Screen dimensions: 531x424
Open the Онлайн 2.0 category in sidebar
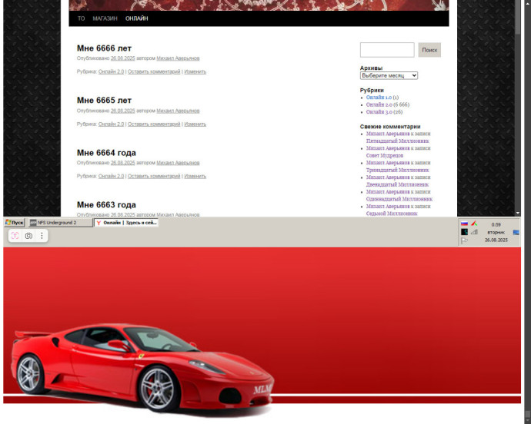[x=379, y=104]
